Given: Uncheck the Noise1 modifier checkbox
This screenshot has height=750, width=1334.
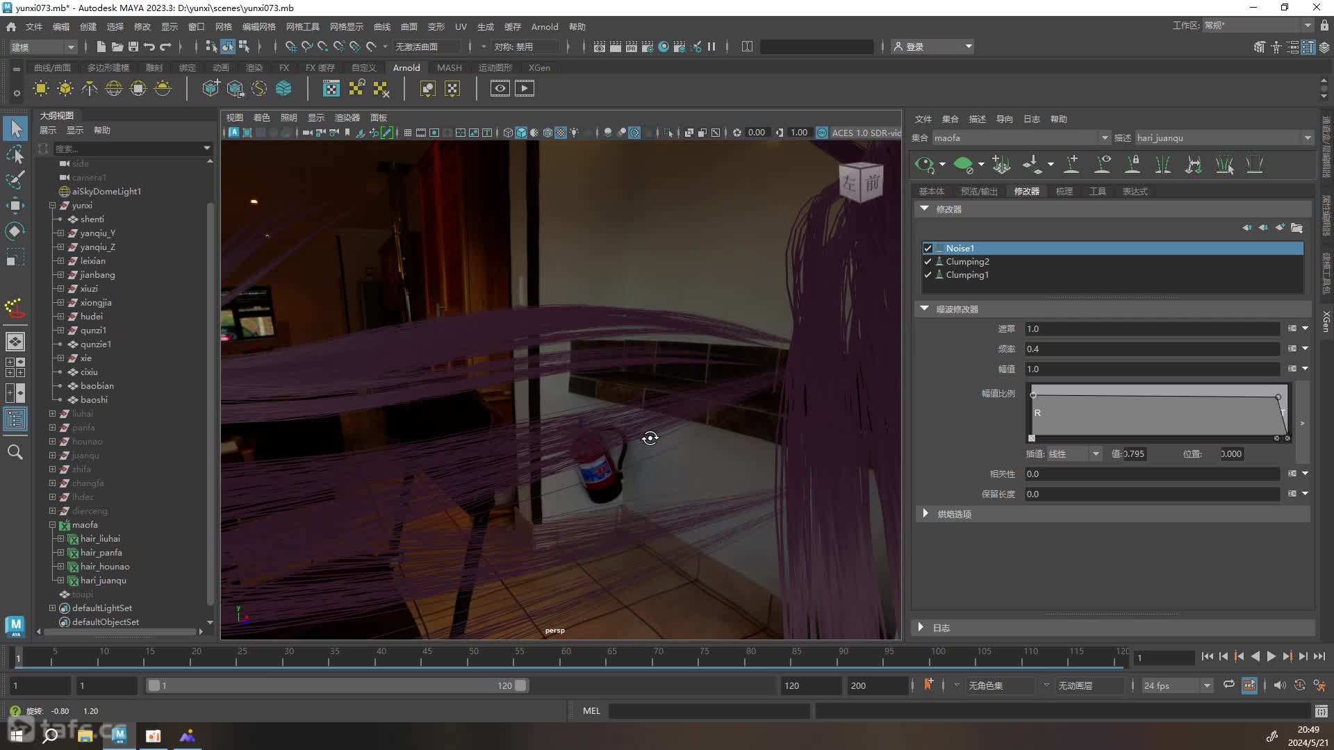Looking at the screenshot, I should click(928, 249).
